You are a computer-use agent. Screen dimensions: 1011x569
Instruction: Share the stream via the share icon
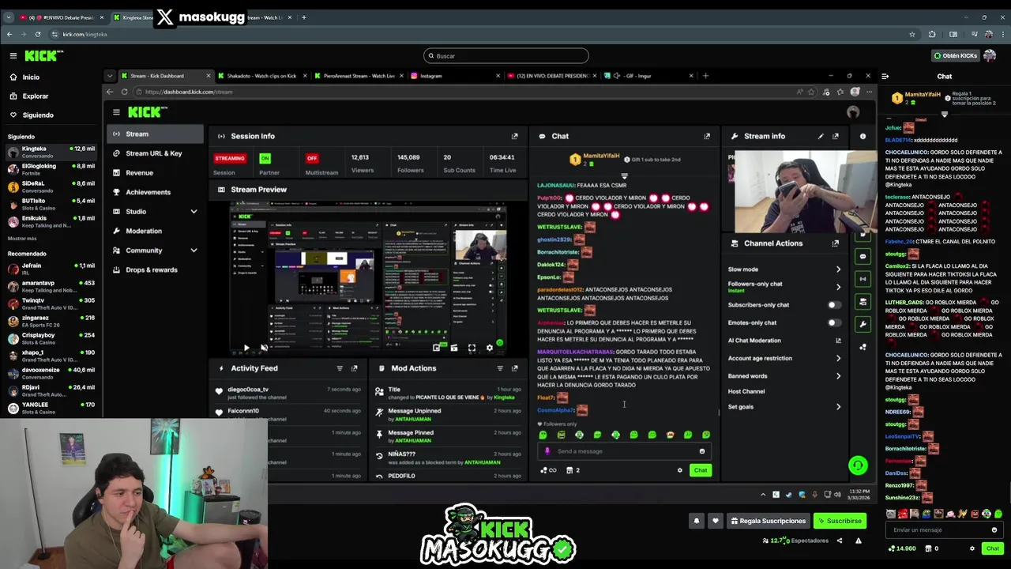[840, 541]
